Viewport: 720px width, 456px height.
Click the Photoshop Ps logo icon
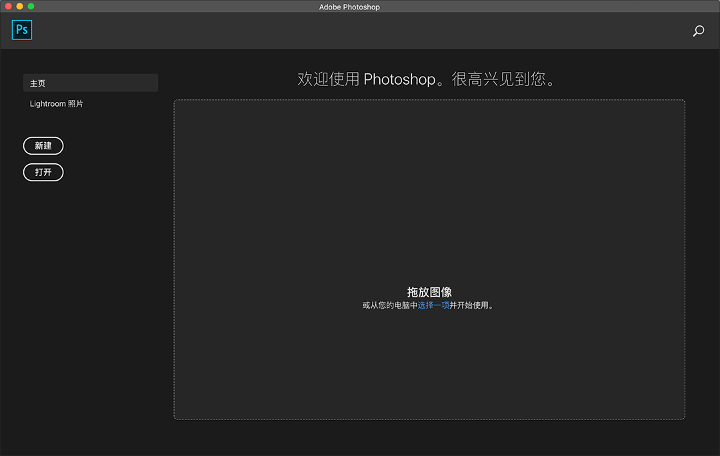[x=22, y=30]
